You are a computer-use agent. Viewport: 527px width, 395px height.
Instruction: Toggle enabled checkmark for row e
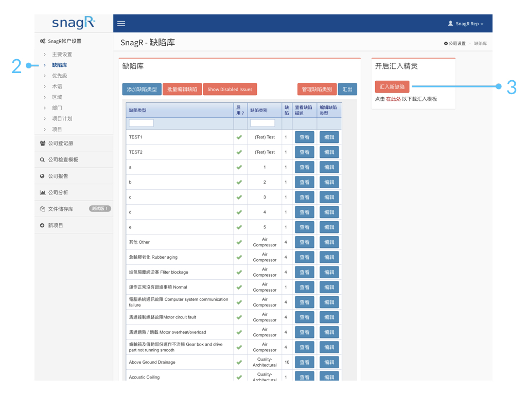(239, 227)
